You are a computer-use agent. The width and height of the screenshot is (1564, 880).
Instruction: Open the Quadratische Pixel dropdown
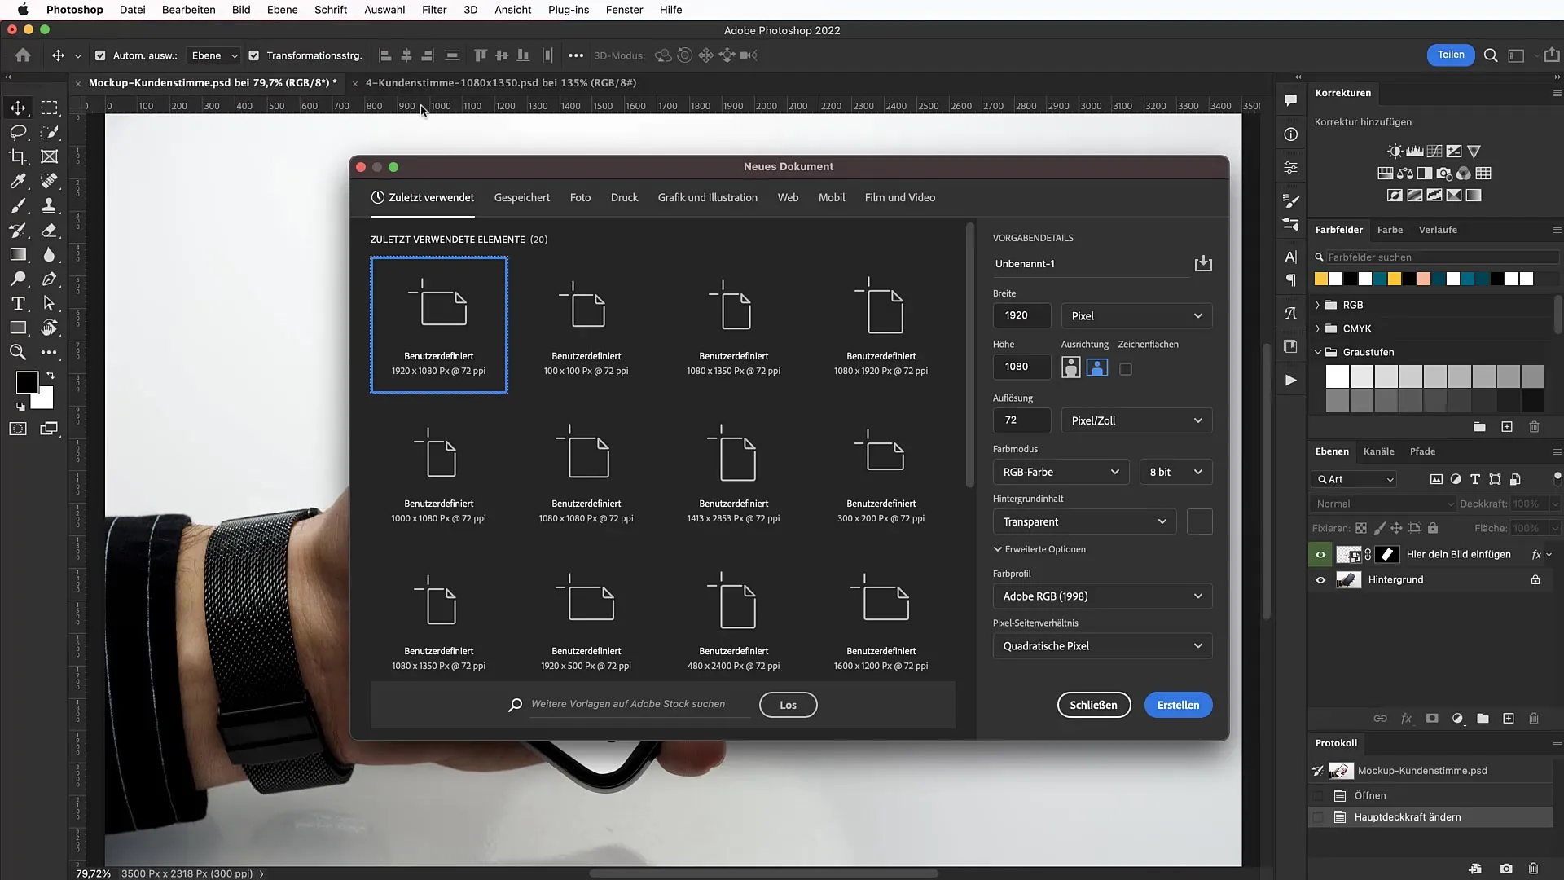point(1102,646)
